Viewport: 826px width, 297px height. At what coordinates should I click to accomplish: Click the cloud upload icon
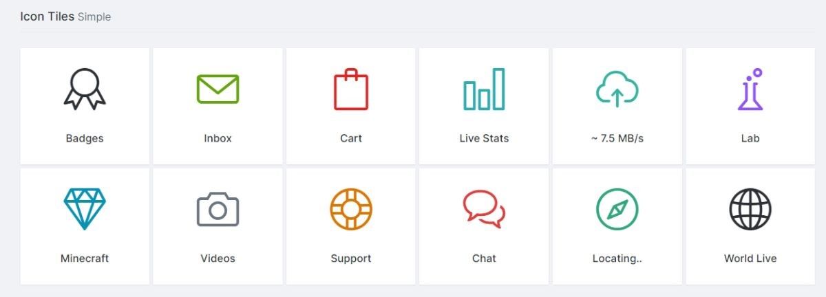[x=617, y=89]
